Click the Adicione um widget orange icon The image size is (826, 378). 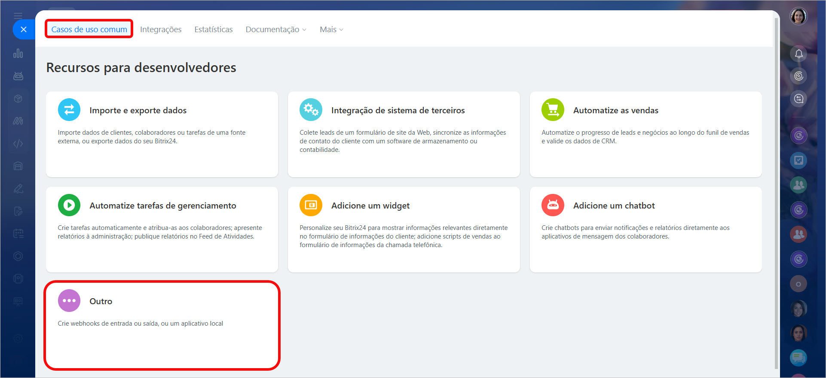tap(311, 205)
